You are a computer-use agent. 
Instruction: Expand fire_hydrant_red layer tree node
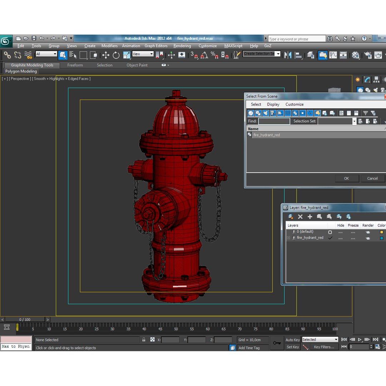pos(288,238)
